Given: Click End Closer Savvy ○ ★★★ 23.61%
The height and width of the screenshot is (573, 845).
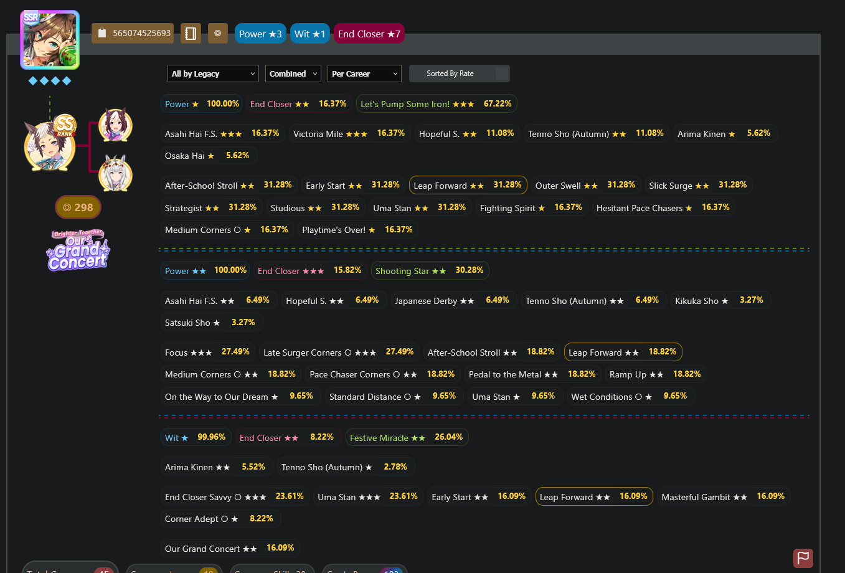Looking at the screenshot, I should (234, 496).
